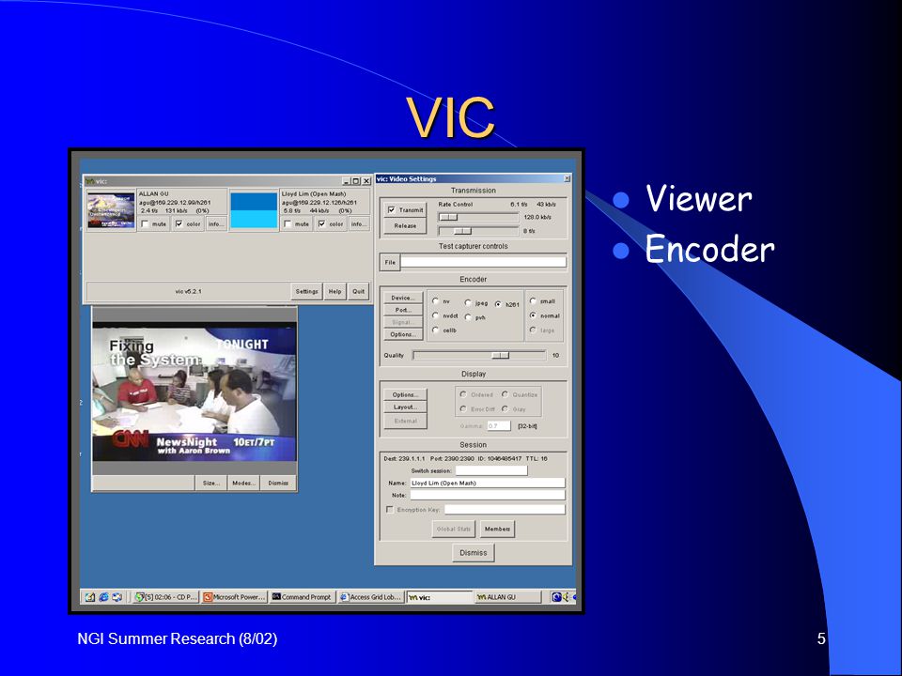
Task: Click the vic main window title icon
Action: tap(90, 181)
